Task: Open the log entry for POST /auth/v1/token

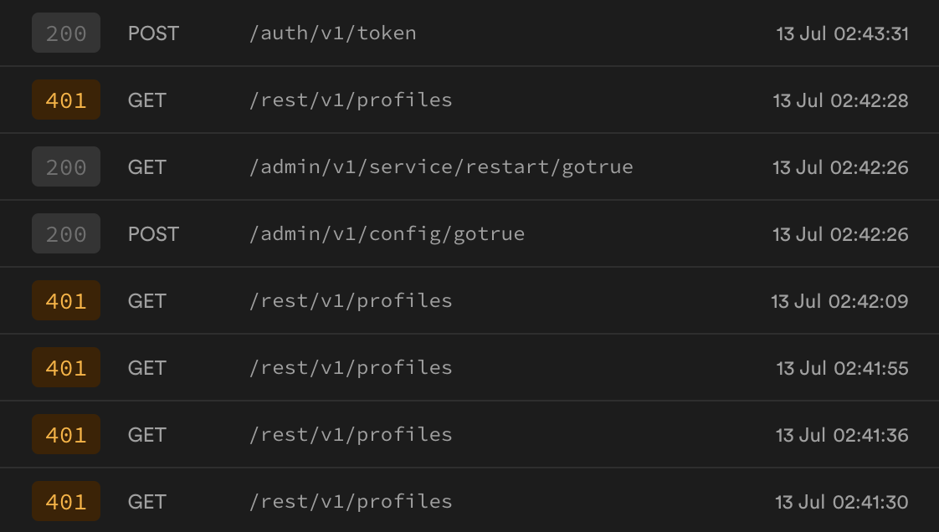Action: (469, 33)
